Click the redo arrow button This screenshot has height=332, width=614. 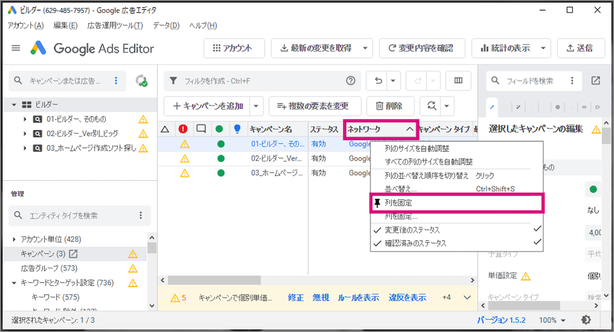point(418,81)
